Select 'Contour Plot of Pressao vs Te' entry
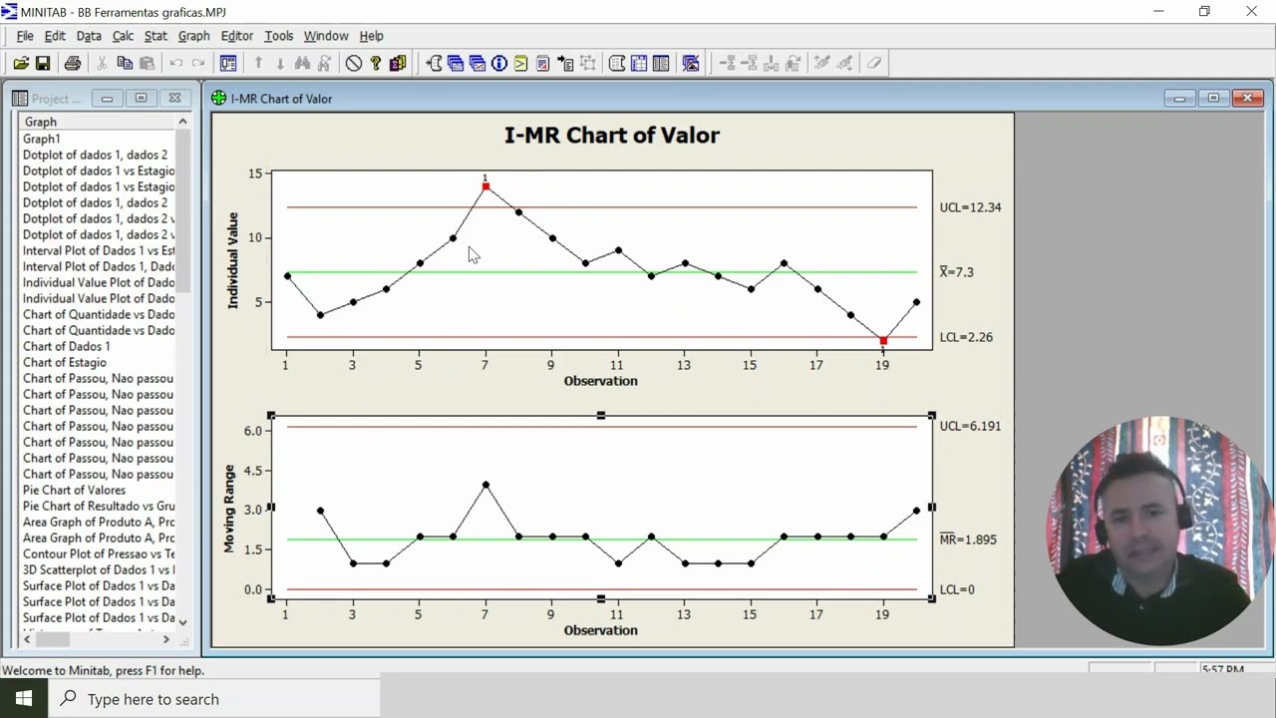1276x718 pixels. coord(98,553)
